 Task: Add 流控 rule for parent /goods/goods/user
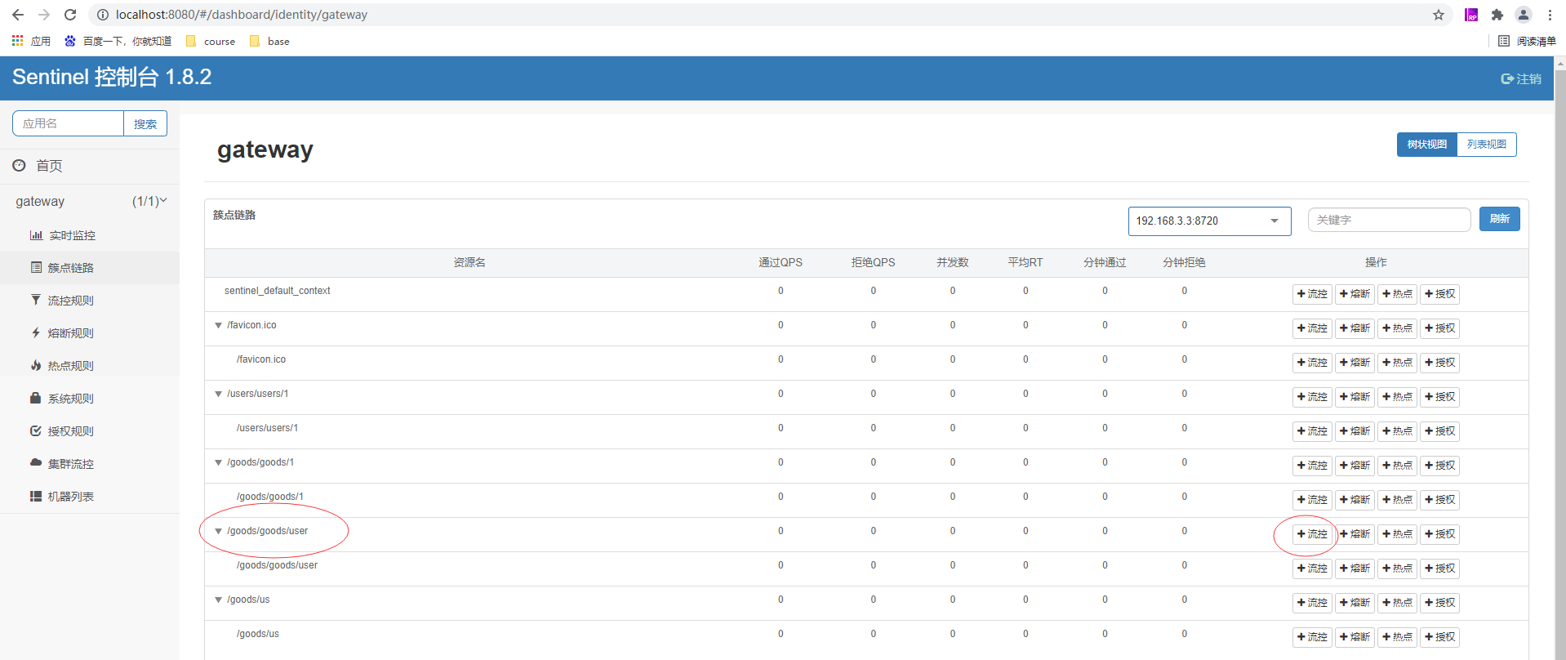[x=1312, y=534]
